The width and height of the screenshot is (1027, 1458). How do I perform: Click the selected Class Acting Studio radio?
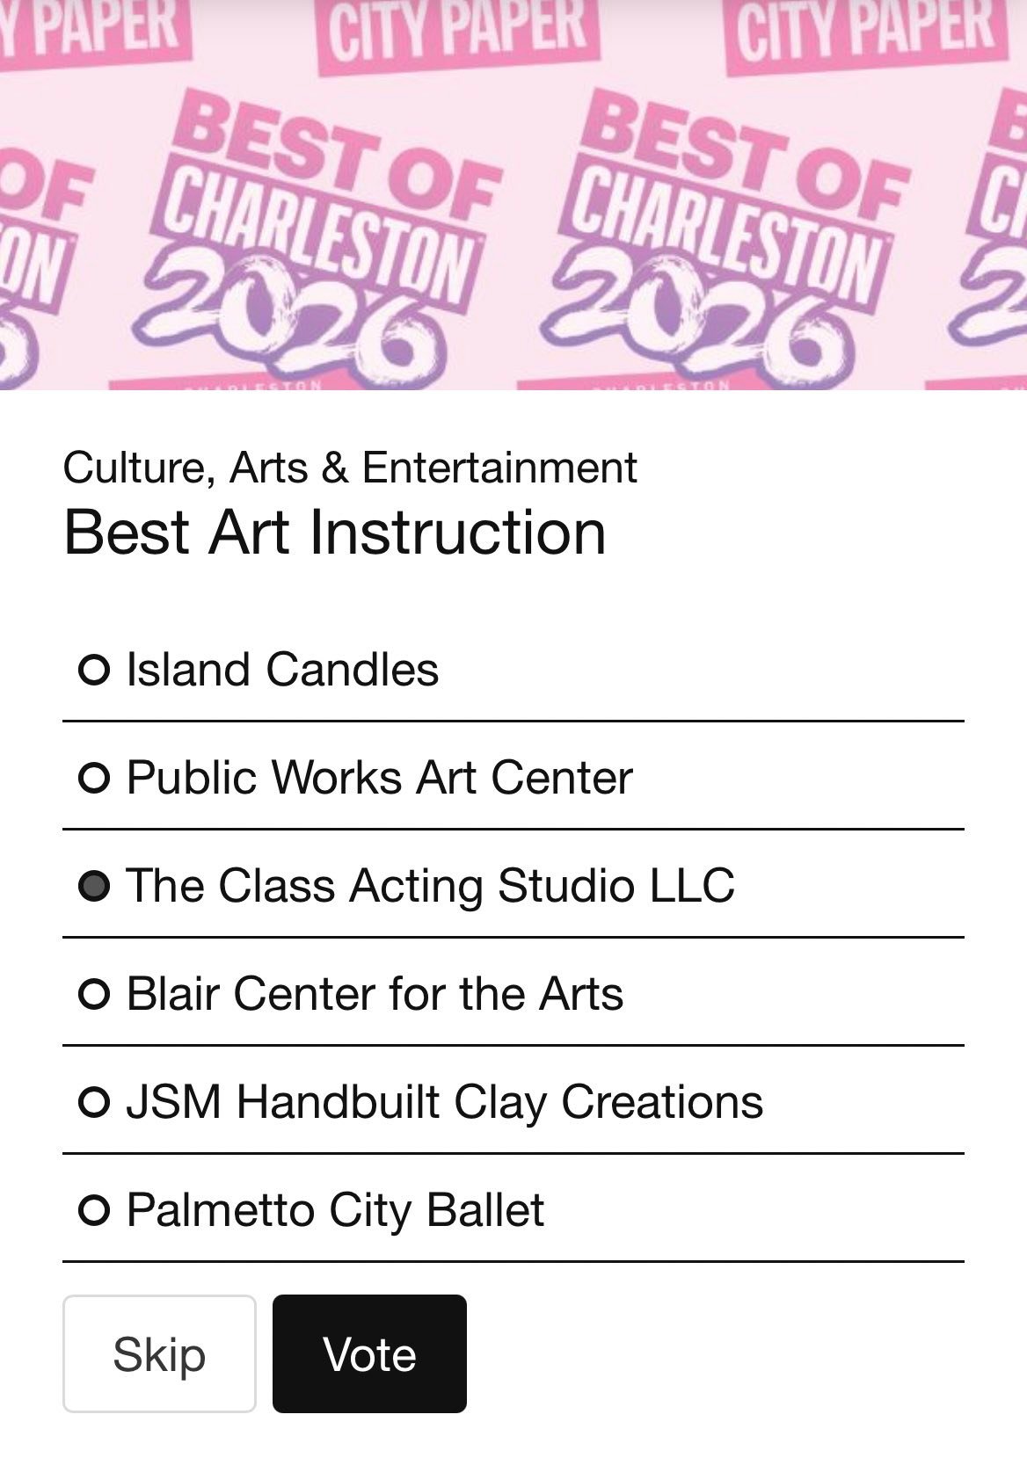(94, 886)
